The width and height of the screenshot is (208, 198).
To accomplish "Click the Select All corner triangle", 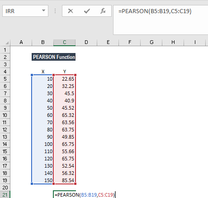I will click(x=7, y=43).
